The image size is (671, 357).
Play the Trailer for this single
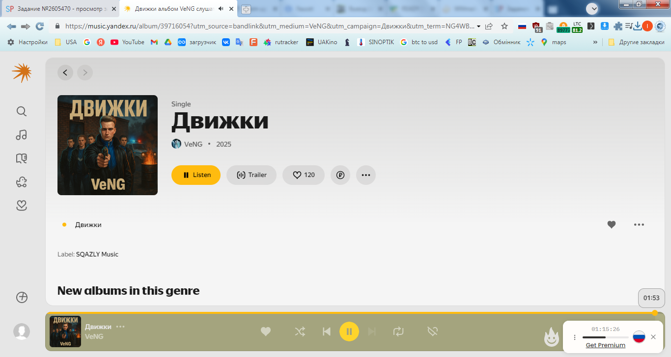(252, 175)
